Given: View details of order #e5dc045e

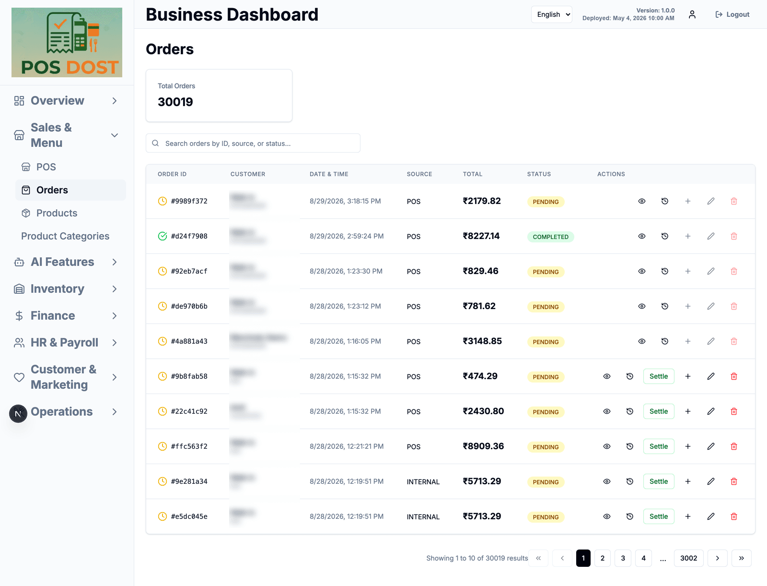Looking at the screenshot, I should [607, 516].
